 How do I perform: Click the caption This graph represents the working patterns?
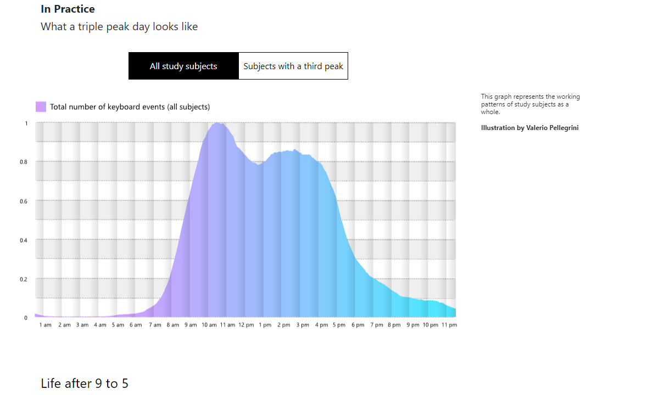[x=530, y=104]
